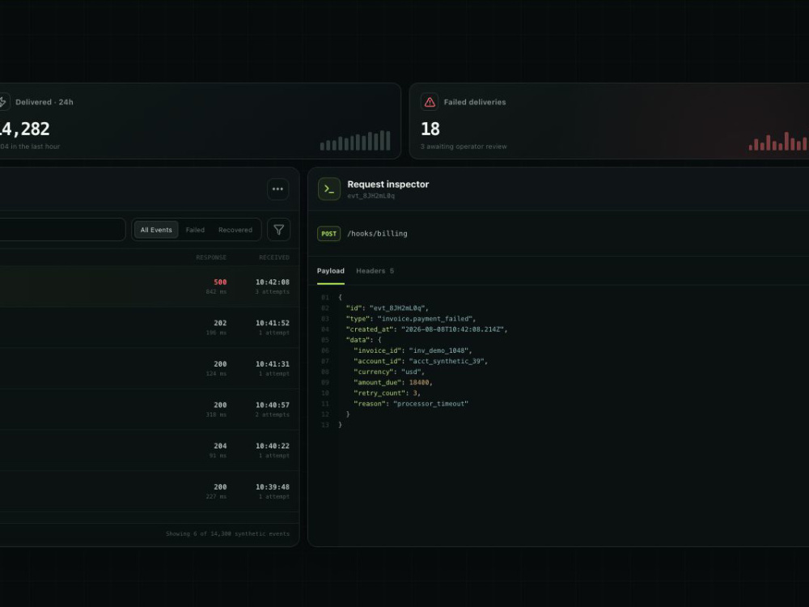Click the Request inspector terminal icon

click(329, 189)
